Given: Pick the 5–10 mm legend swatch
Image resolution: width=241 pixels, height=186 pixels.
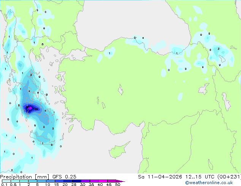Looking at the screenshot, I should 41,181.
